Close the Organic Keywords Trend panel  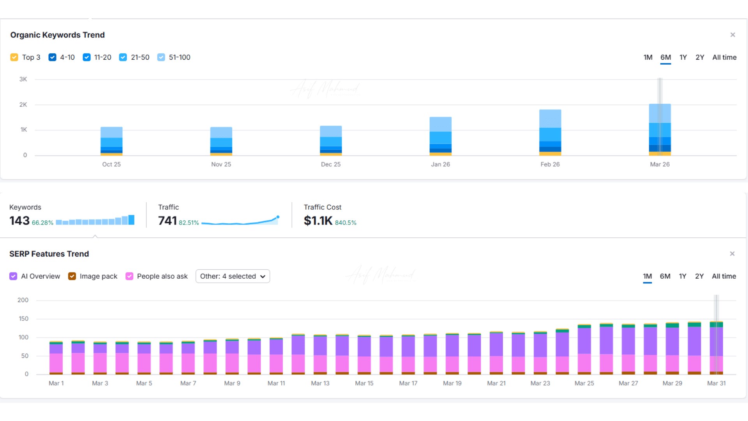(x=732, y=35)
